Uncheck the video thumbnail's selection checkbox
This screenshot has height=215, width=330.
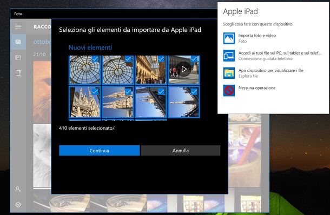tap(194, 59)
